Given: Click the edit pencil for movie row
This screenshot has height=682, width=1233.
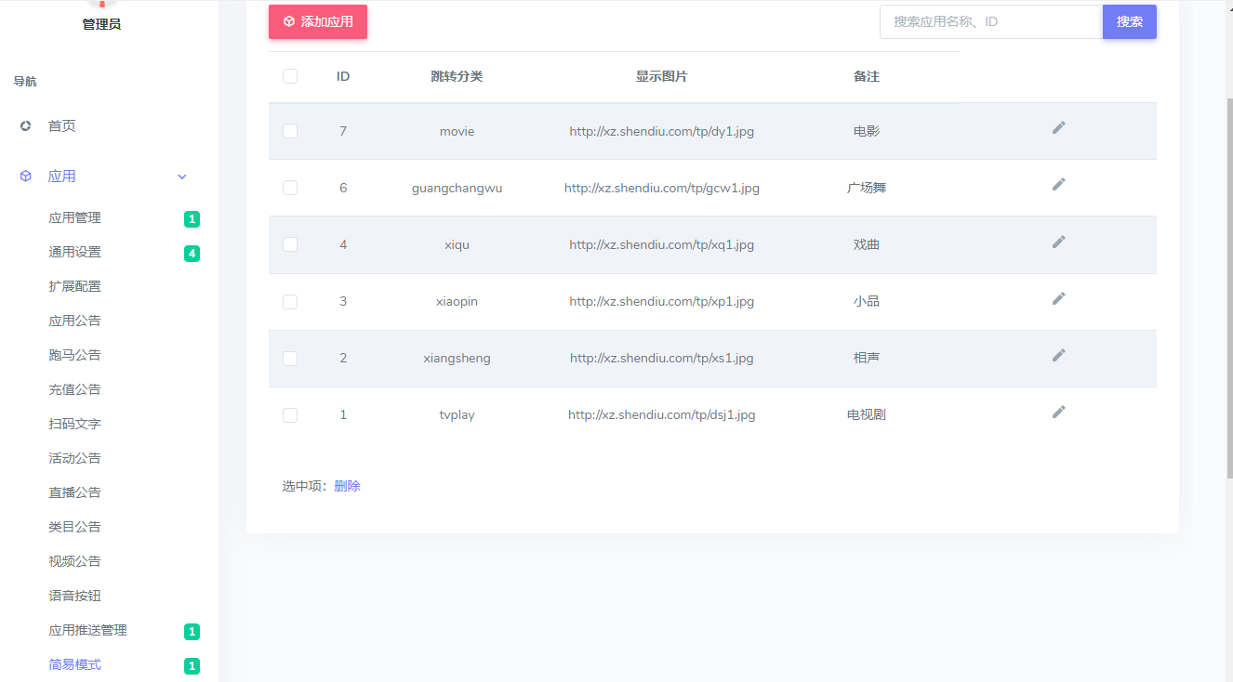Looking at the screenshot, I should pos(1058,128).
